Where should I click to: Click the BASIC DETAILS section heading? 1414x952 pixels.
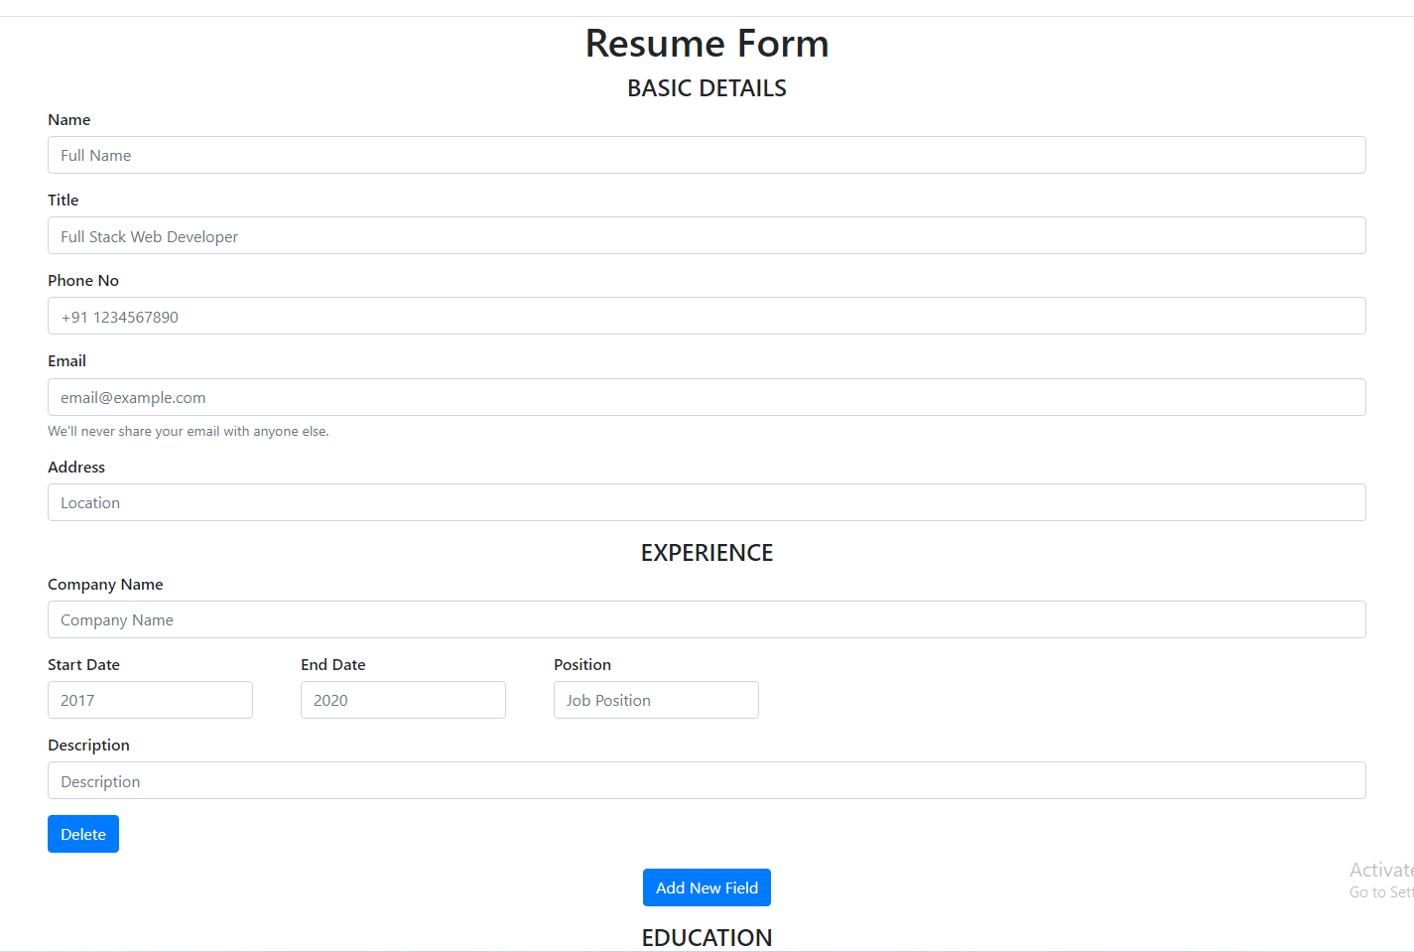tap(707, 87)
